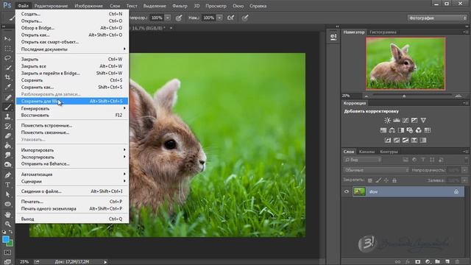471x265 pixels.
Task: Toggle adjustment layer filter
Action: pos(414,160)
